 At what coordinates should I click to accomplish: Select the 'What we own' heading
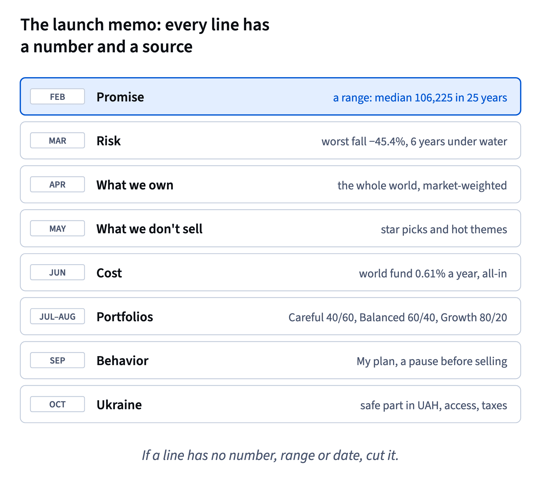coord(135,185)
